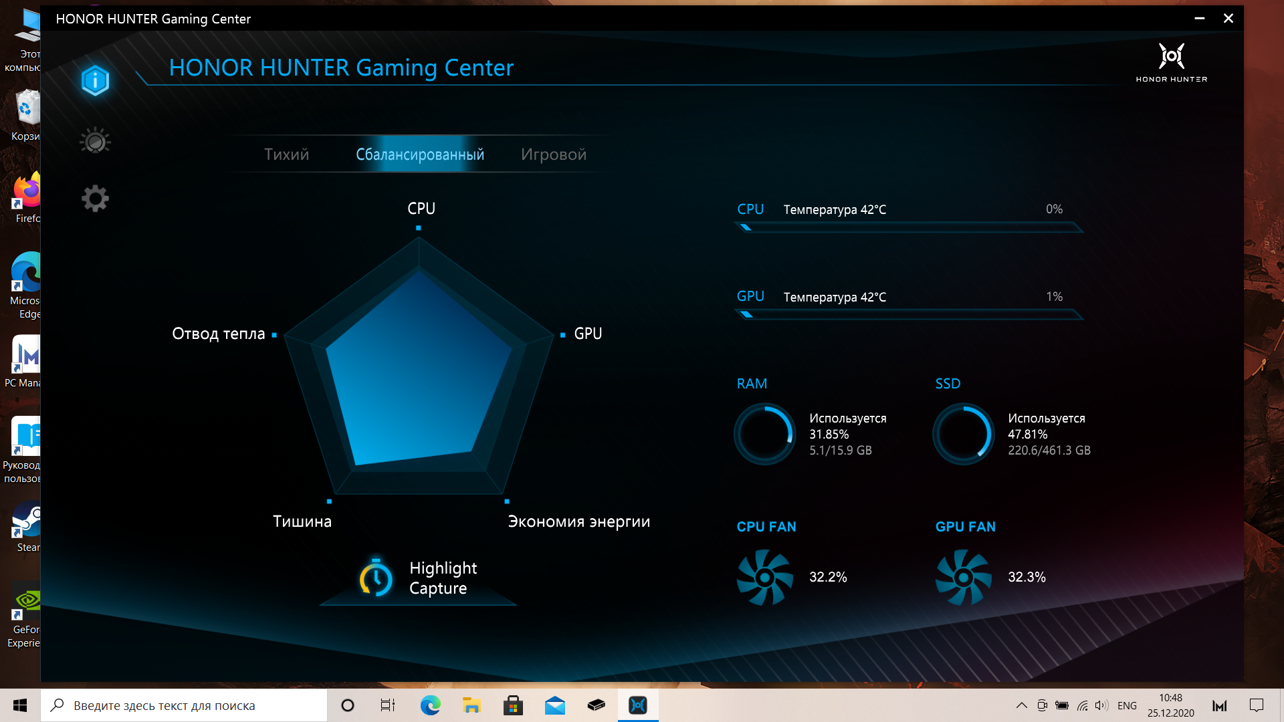The height and width of the screenshot is (722, 1284).
Task: Click the PC Manager tray icon
Action: click(x=1219, y=705)
